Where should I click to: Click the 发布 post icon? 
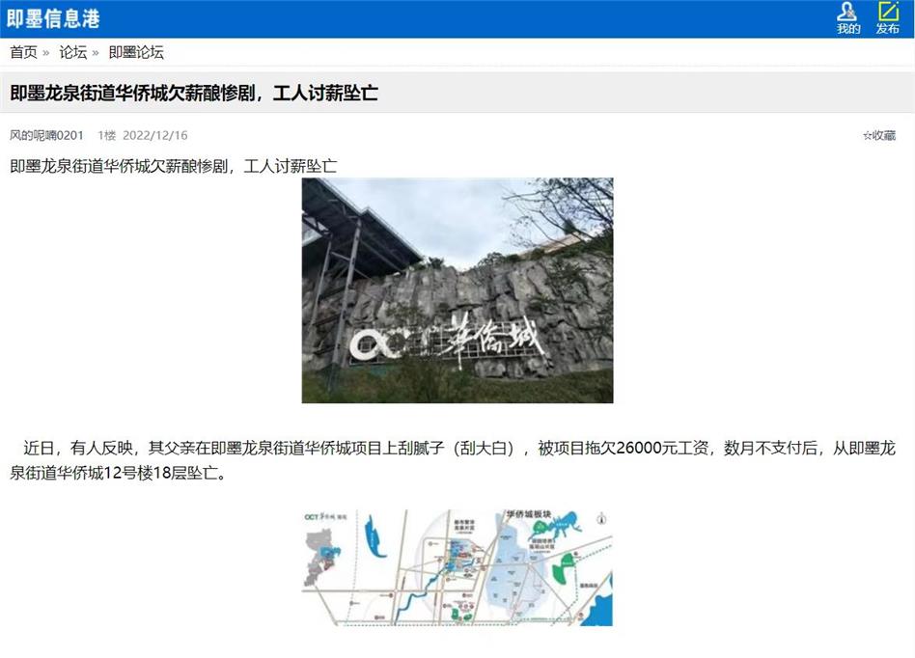(888, 18)
